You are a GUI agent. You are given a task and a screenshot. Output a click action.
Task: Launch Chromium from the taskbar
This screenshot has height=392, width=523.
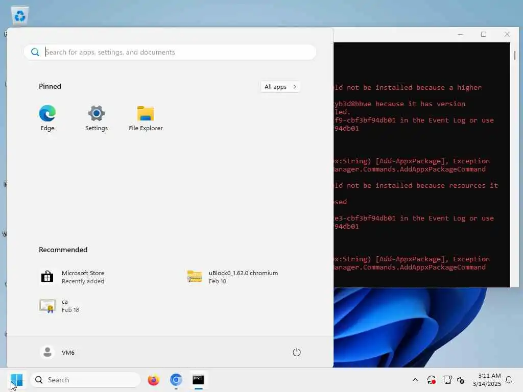pos(176,380)
